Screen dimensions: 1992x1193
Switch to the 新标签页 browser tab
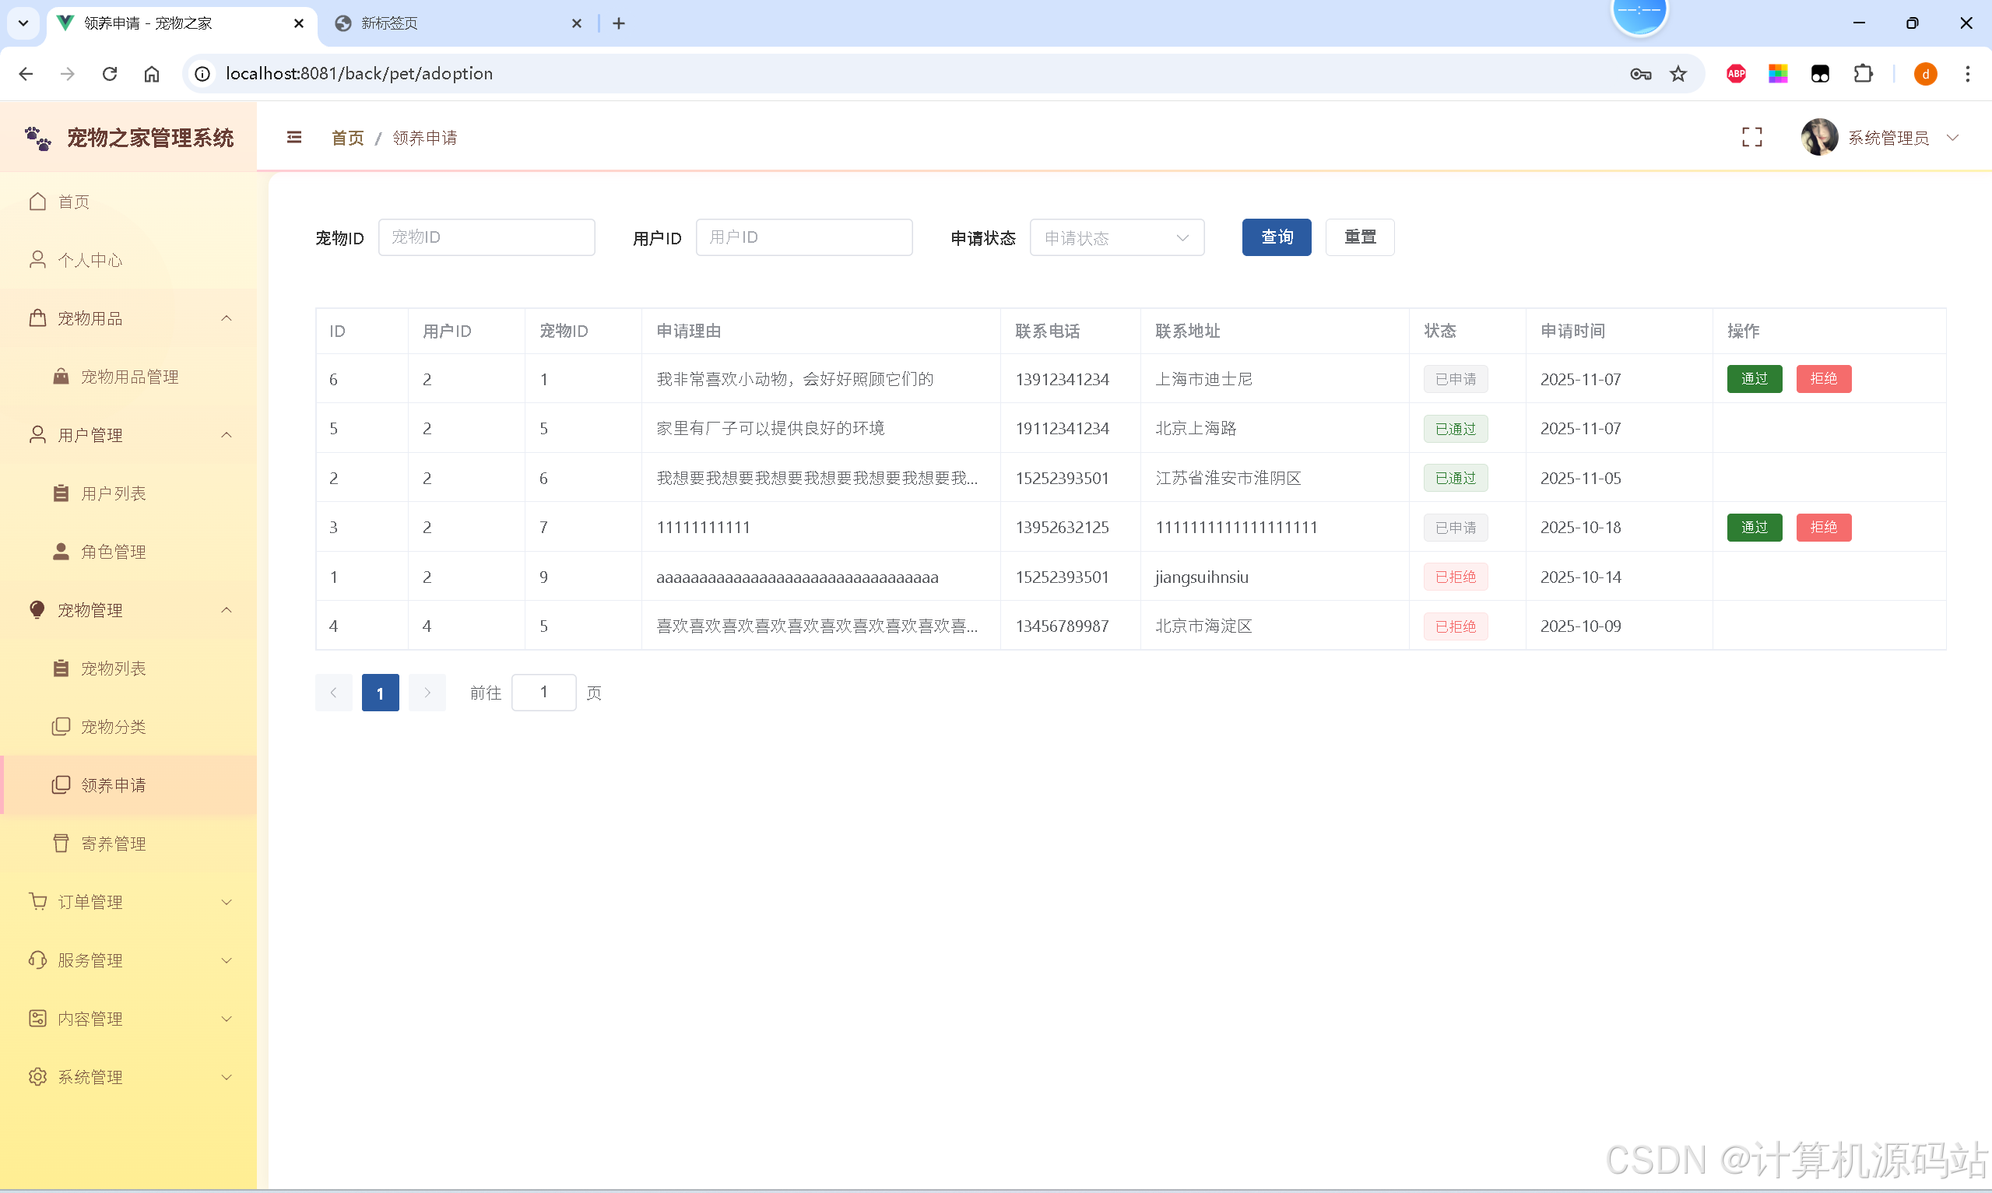coord(458,23)
